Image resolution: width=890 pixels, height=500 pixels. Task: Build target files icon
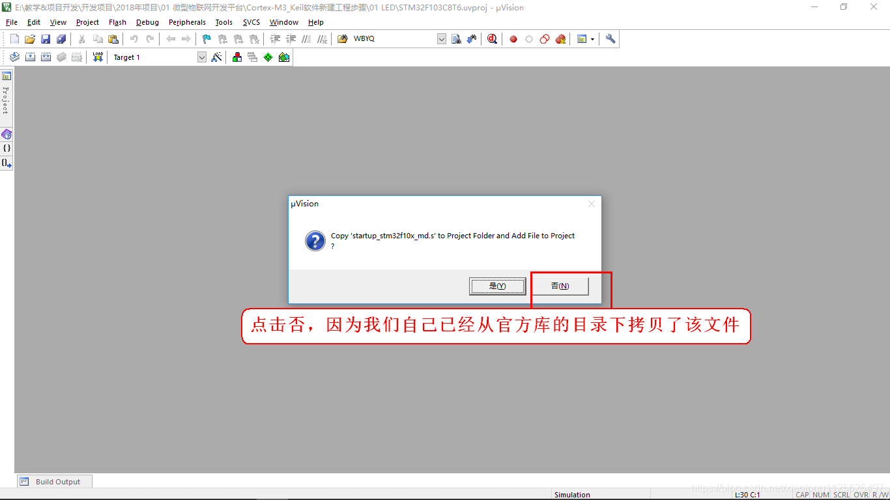[x=30, y=57]
